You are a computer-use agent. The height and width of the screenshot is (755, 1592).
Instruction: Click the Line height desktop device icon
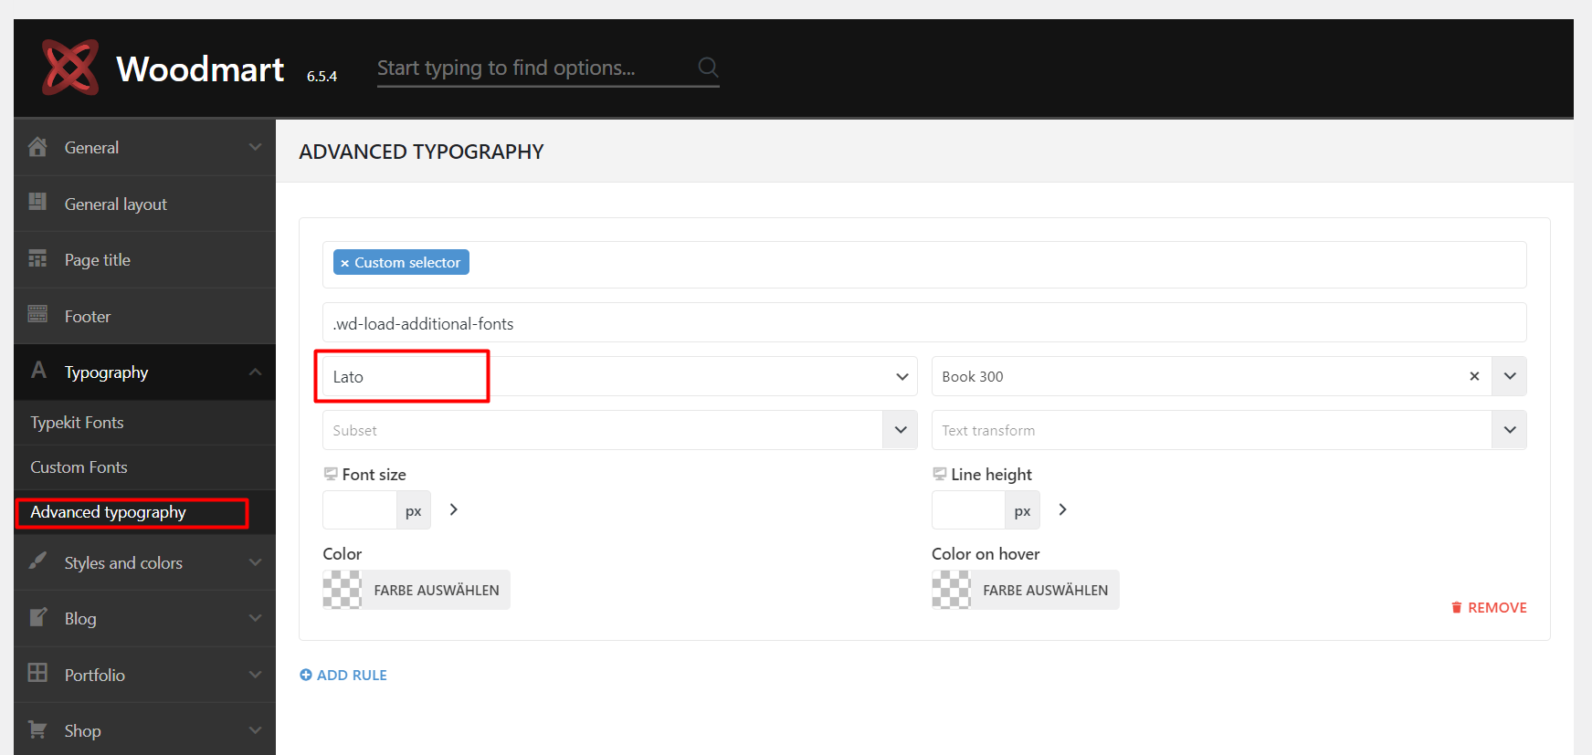click(x=939, y=474)
